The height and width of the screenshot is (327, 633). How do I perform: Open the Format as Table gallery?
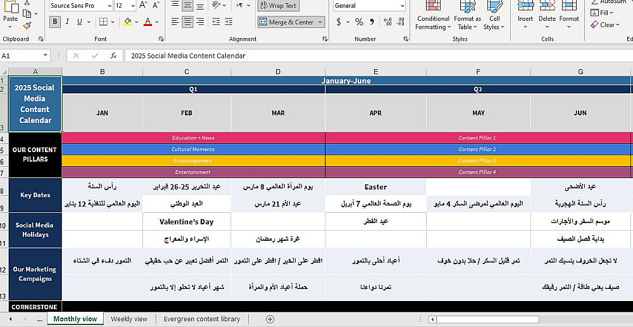coord(468,16)
